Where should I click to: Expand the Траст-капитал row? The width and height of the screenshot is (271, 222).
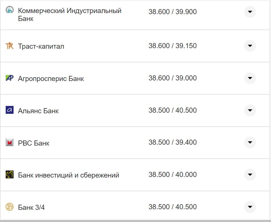point(250,46)
